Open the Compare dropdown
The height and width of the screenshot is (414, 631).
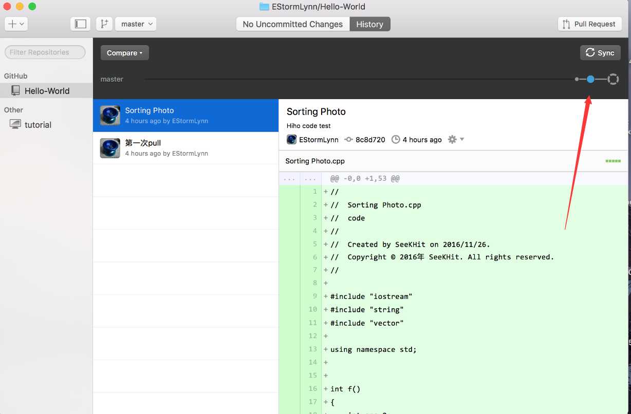125,53
